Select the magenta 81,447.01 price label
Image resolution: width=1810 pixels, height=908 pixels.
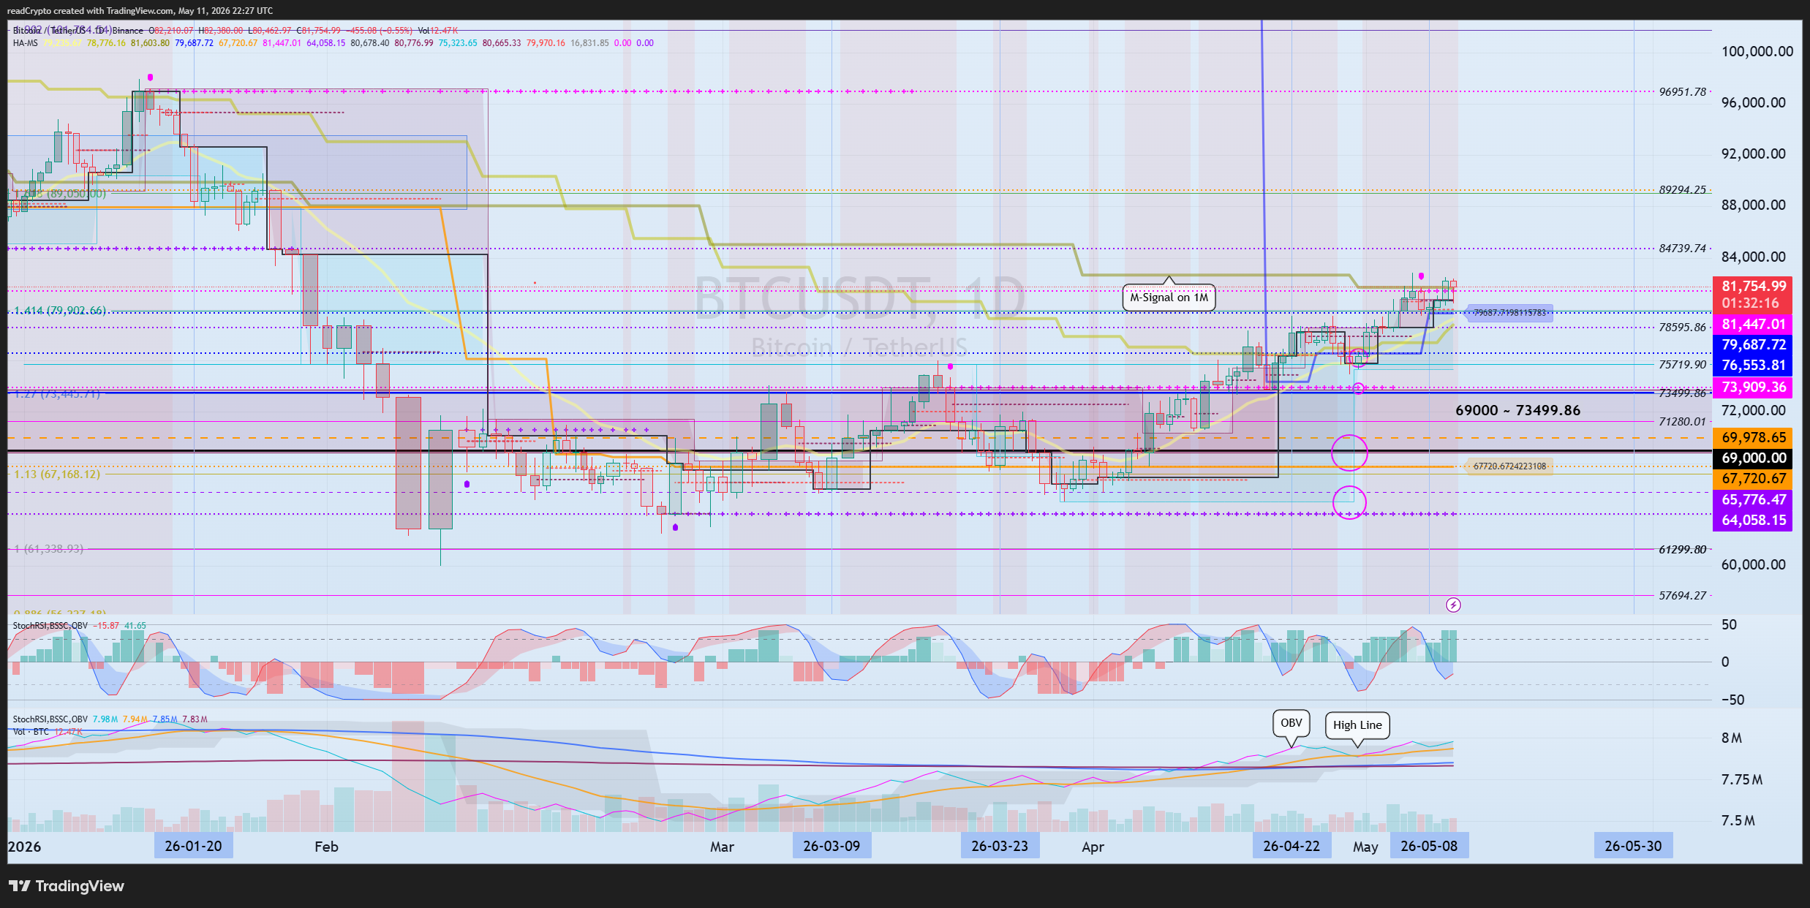click(1753, 324)
